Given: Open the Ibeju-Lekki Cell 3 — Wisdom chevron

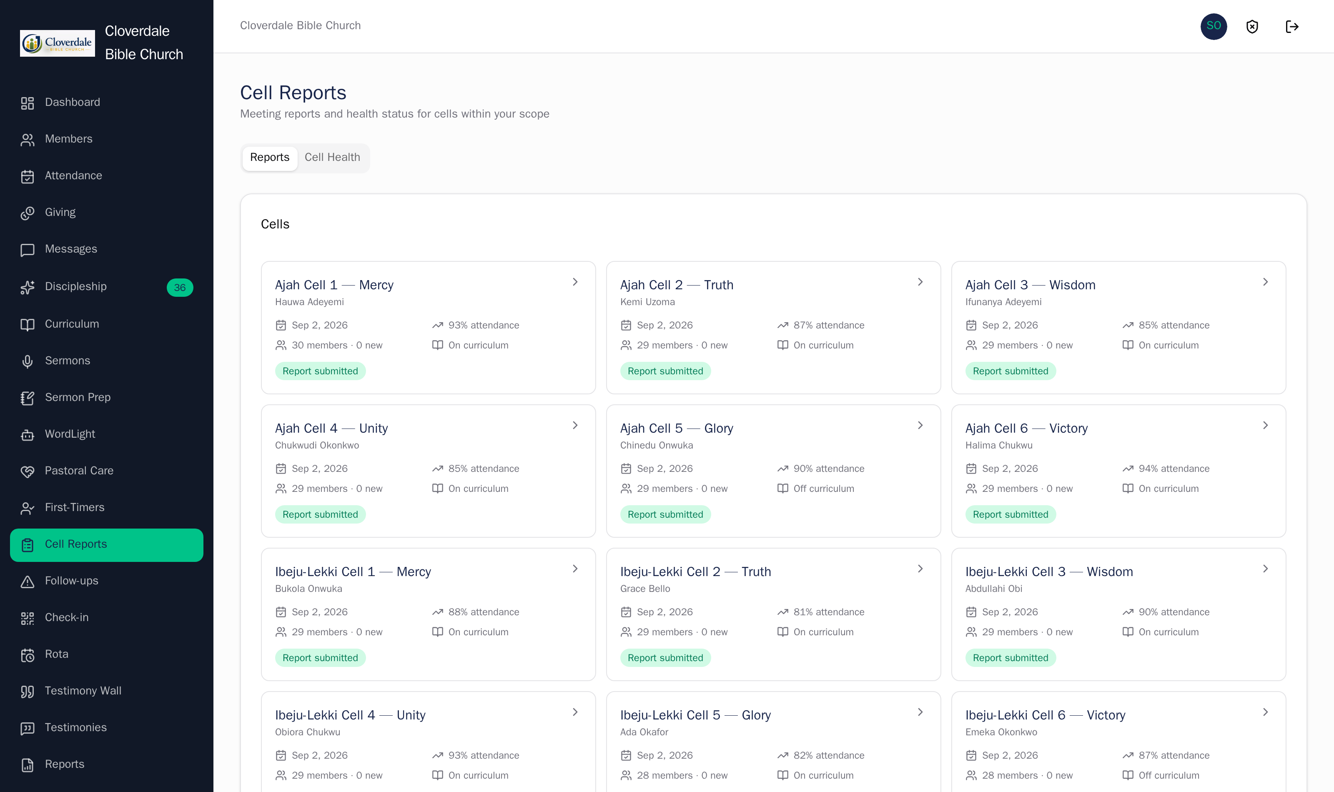Looking at the screenshot, I should [1266, 569].
